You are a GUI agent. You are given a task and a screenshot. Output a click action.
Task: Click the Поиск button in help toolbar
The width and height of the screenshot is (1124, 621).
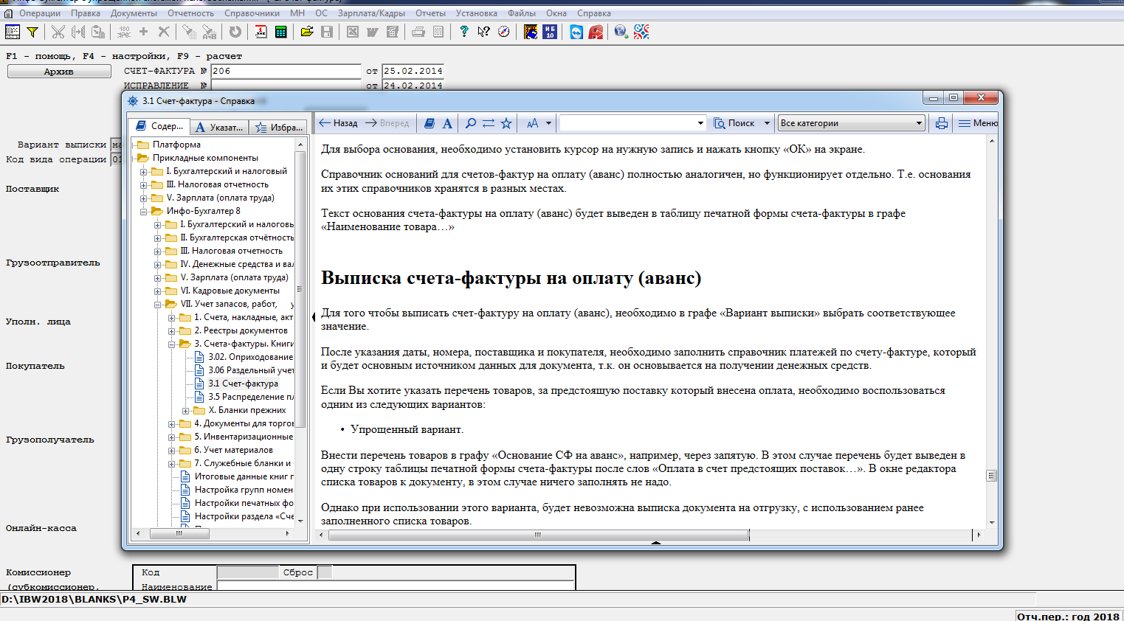[x=735, y=123]
